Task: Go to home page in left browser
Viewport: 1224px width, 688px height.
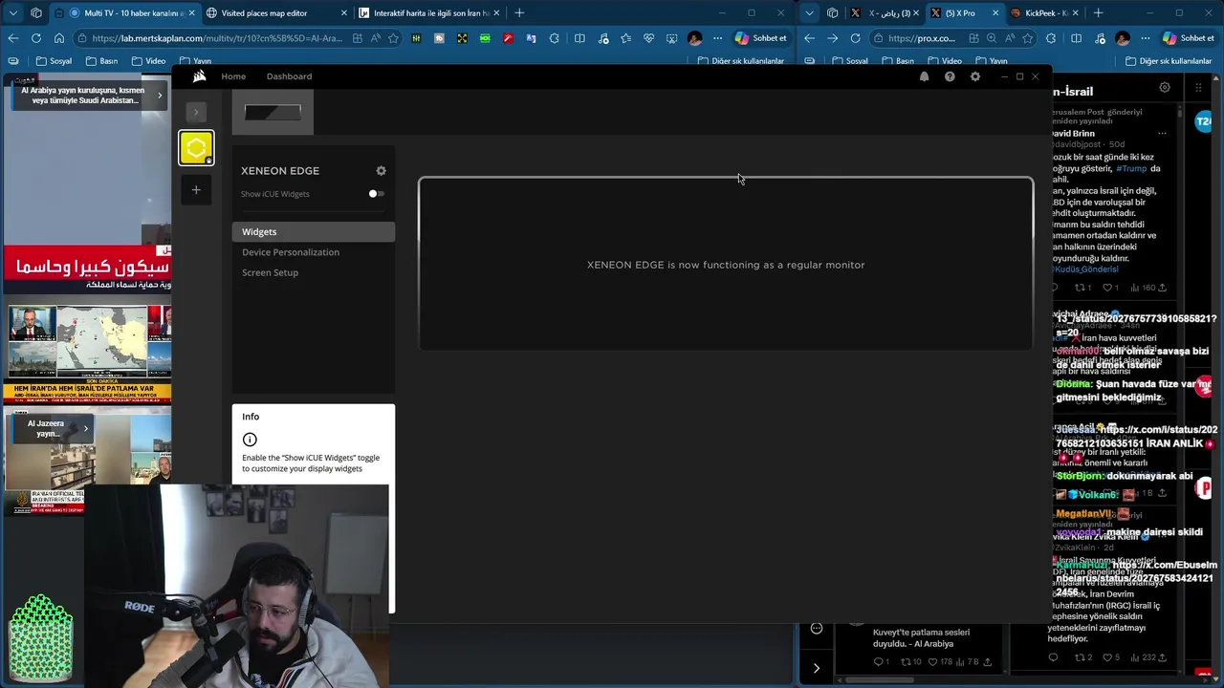Action: click(x=59, y=38)
